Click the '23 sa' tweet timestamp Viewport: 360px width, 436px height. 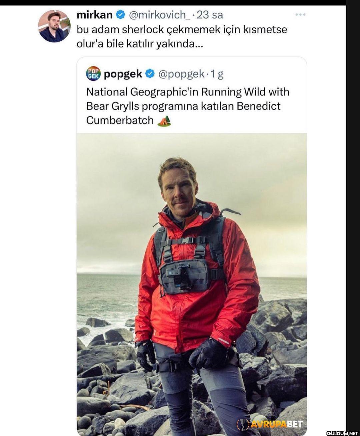210,15
